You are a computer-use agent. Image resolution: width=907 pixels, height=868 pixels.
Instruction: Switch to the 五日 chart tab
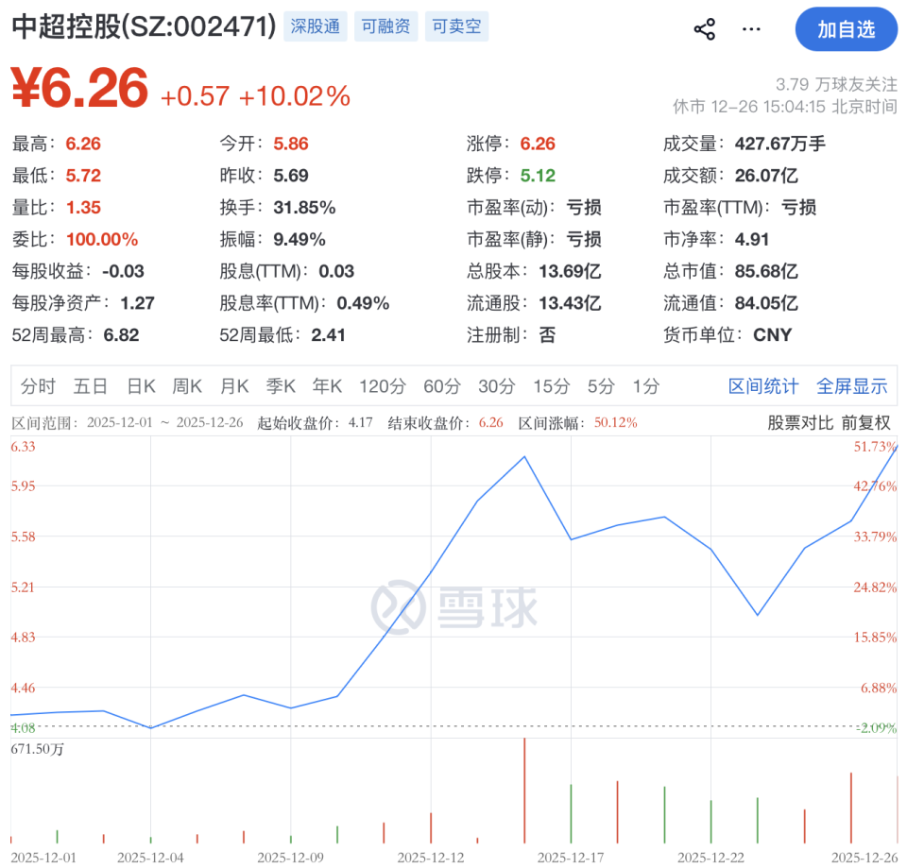point(89,386)
